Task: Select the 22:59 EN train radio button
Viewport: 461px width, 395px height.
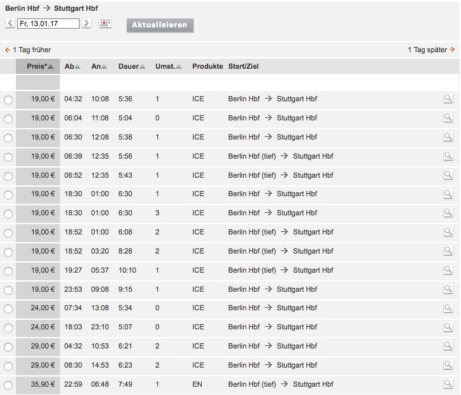Action: (8, 385)
